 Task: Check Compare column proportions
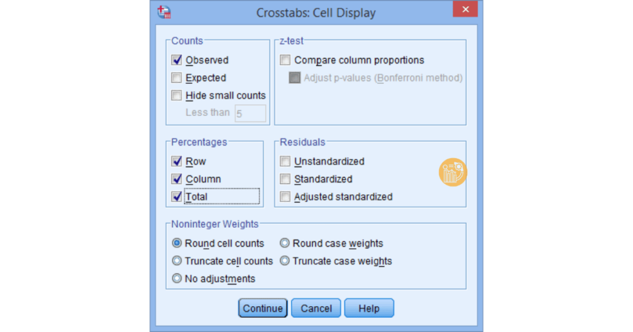click(285, 60)
